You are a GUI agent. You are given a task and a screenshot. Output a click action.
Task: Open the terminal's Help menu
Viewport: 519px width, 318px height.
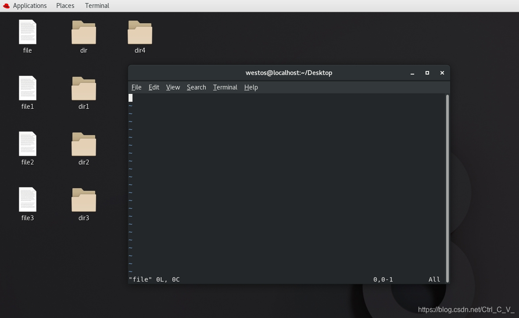click(251, 87)
